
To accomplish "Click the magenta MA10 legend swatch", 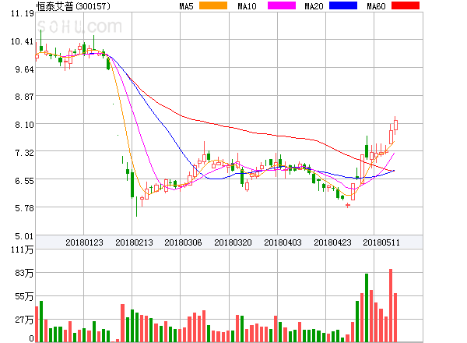I will [x=282, y=5].
